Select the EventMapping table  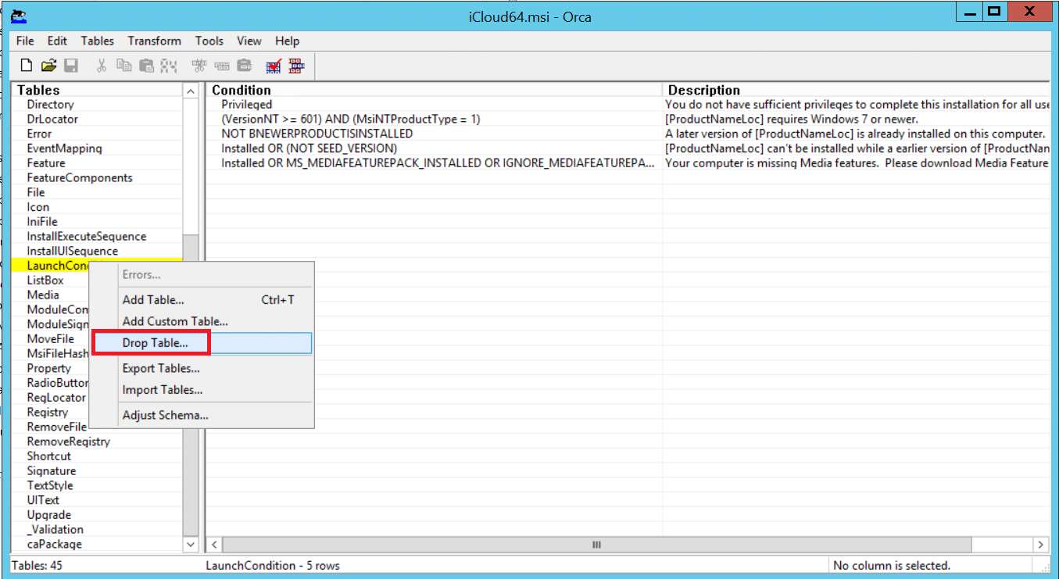pos(64,148)
